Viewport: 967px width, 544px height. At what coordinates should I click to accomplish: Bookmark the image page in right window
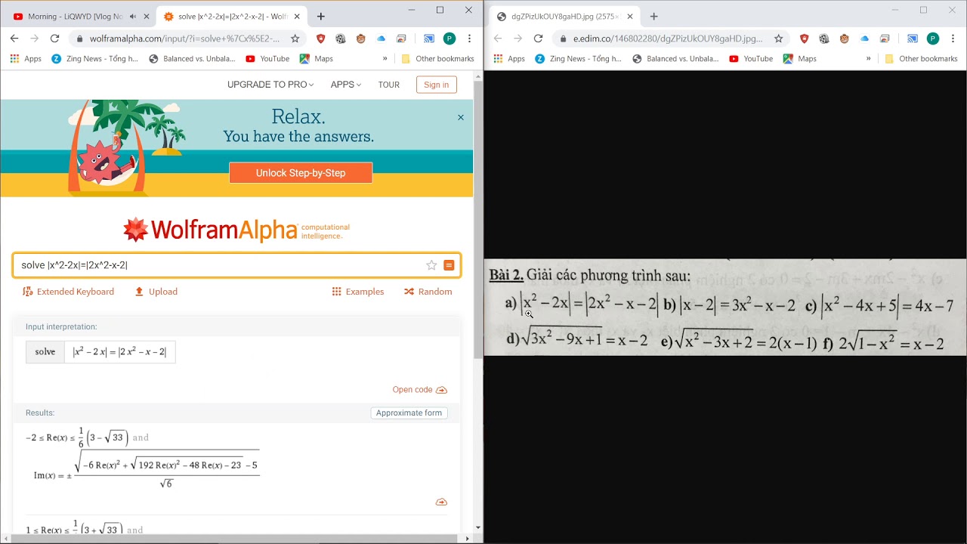click(778, 39)
